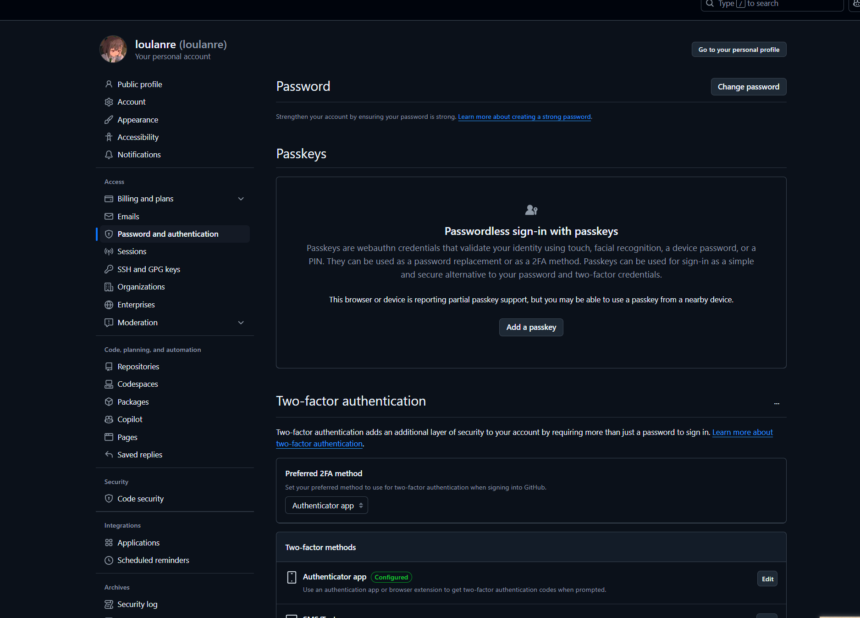Click the Change password button
Image resolution: width=860 pixels, height=618 pixels.
(x=748, y=87)
